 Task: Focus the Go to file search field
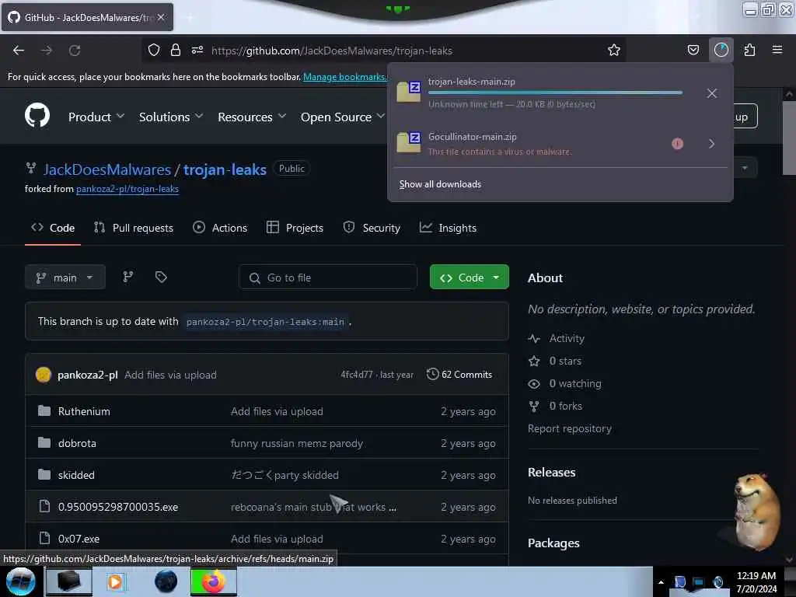tap(328, 278)
